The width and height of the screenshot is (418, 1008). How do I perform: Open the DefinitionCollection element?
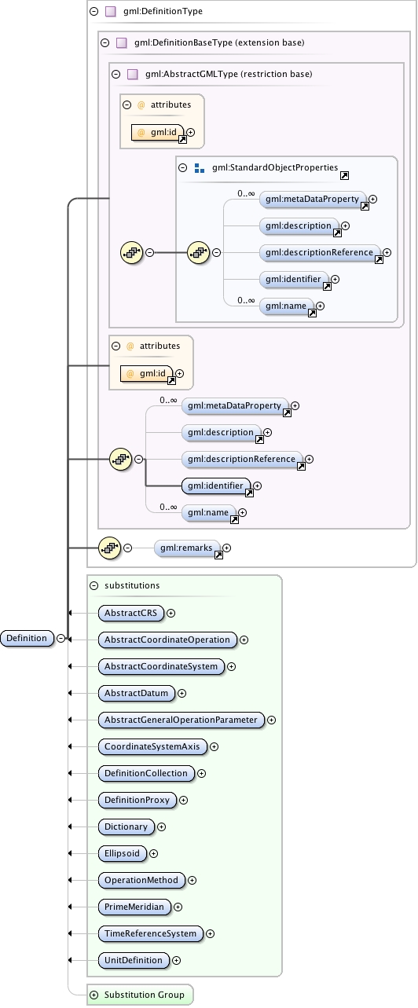(145, 773)
